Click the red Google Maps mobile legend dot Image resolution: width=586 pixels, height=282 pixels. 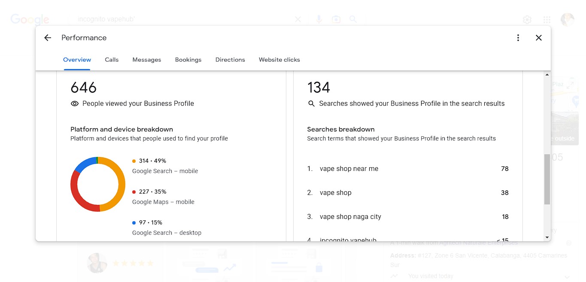pos(134,192)
